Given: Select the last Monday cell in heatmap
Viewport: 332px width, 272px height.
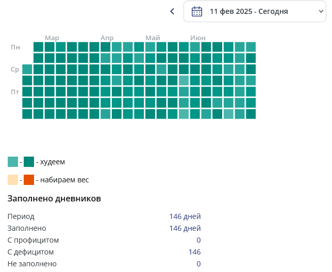Looking at the screenshot, I should (251, 47).
